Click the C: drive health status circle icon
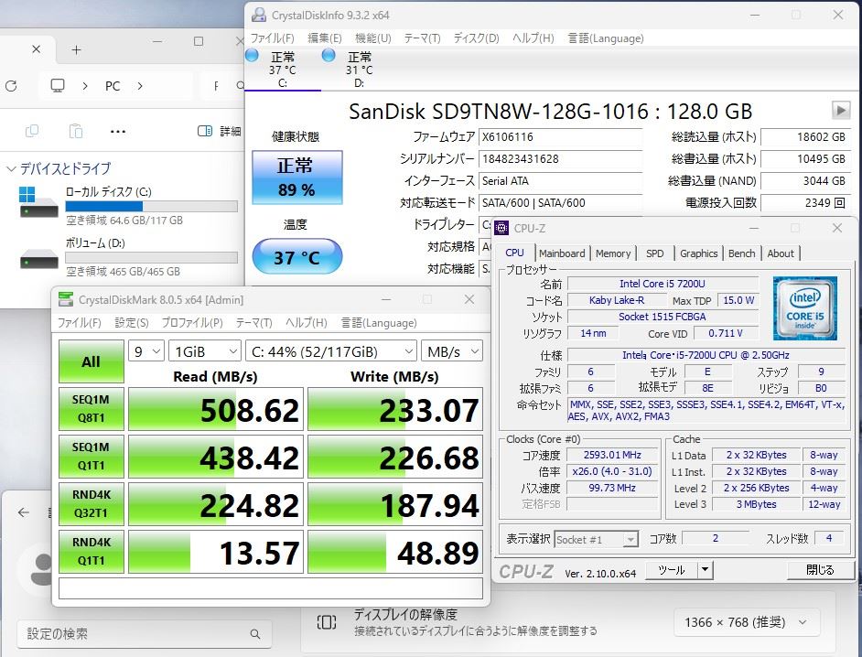The image size is (862, 657). 252,56
